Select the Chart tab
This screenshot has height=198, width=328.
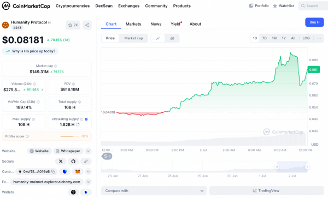[111, 24]
